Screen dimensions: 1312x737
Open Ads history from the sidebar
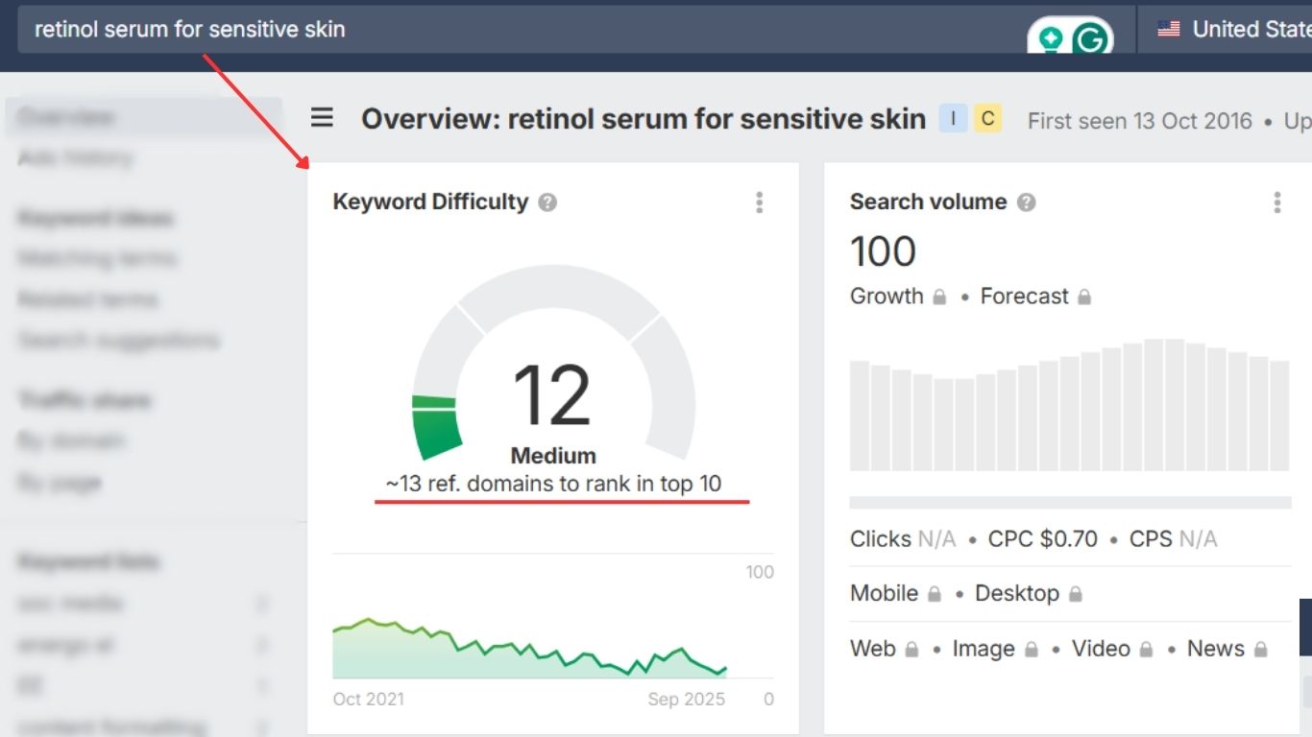click(x=77, y=156)
